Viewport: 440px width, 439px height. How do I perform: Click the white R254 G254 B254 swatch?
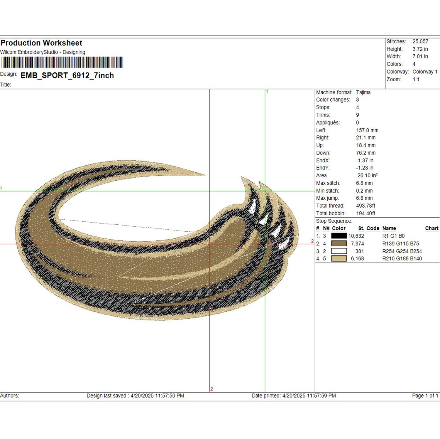pos(339,251)
